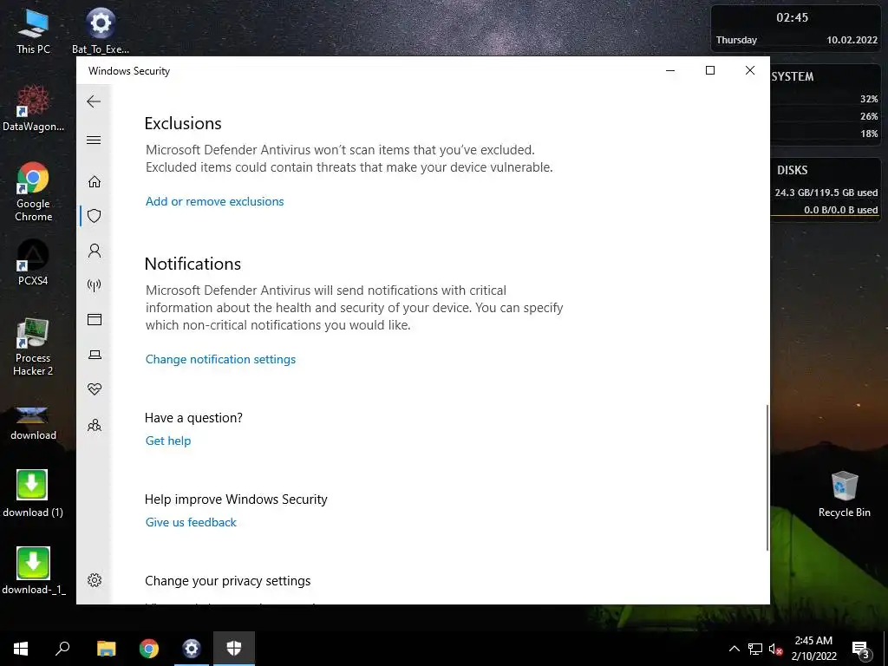Open Family options people icon

coord(95,425)
